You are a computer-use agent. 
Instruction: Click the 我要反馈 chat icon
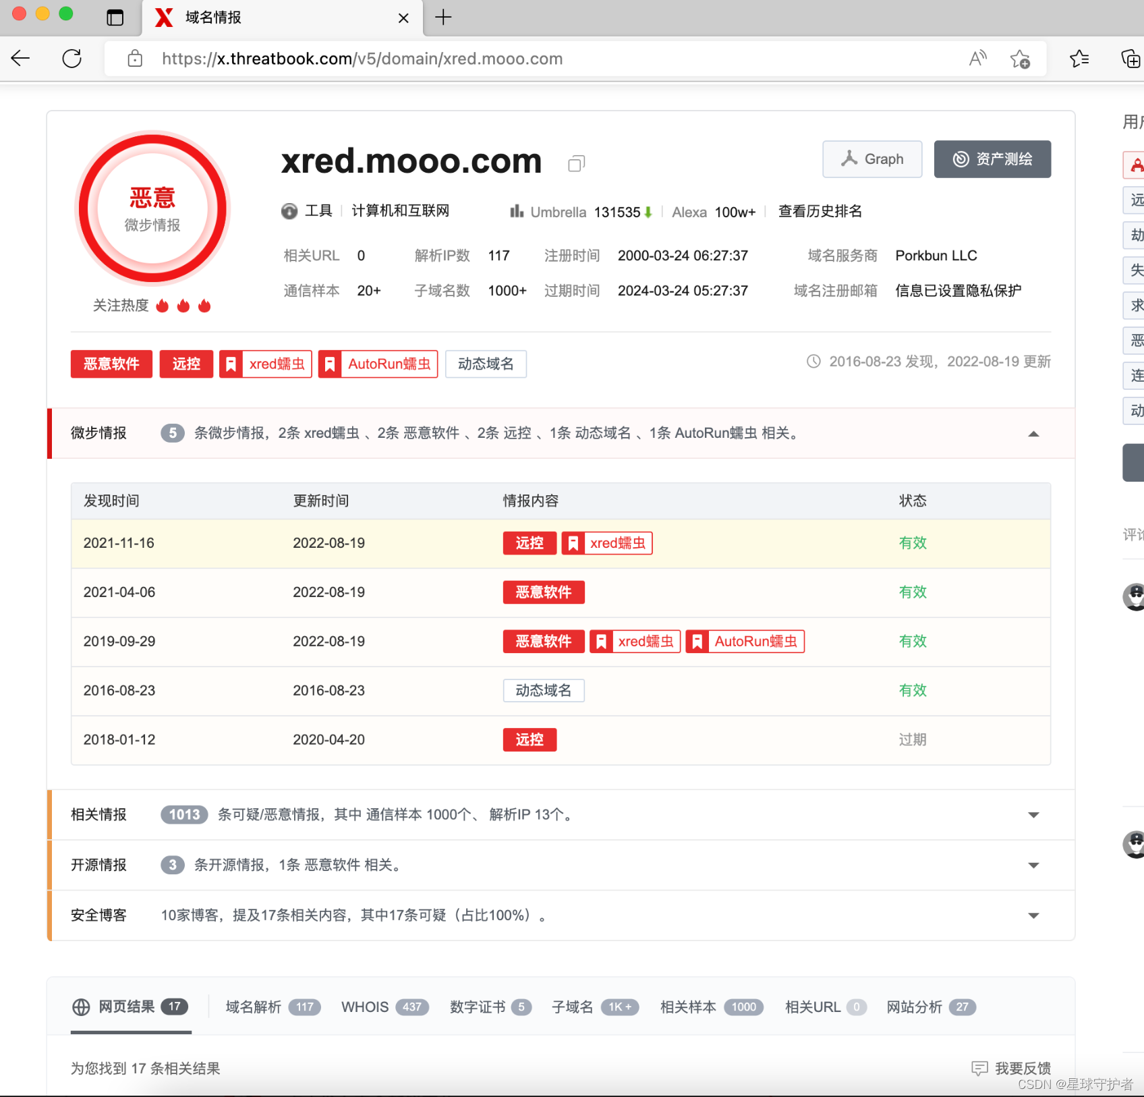coord(979,1069)
